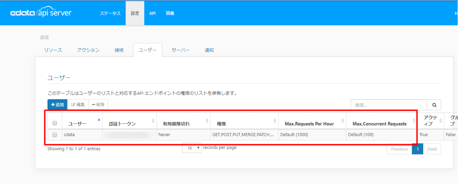Click the 設定 breadcrumb text

point(45,37)
